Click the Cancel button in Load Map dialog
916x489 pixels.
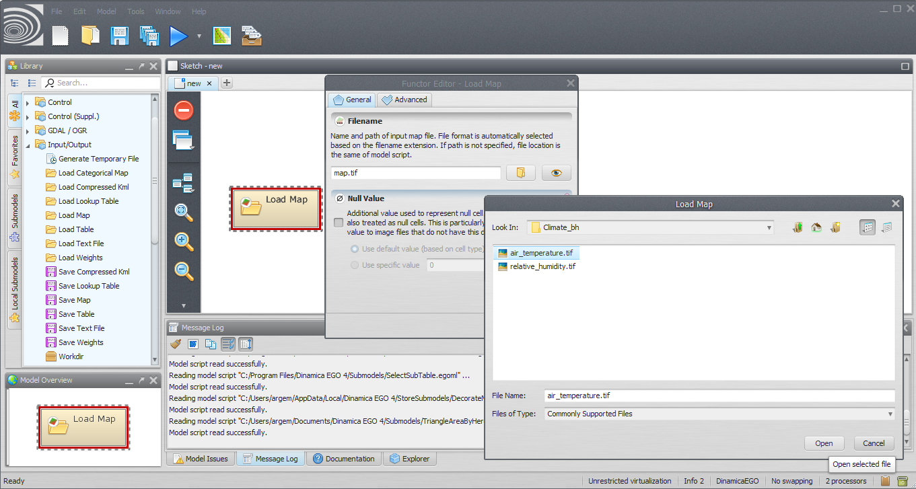coord(874,443)
